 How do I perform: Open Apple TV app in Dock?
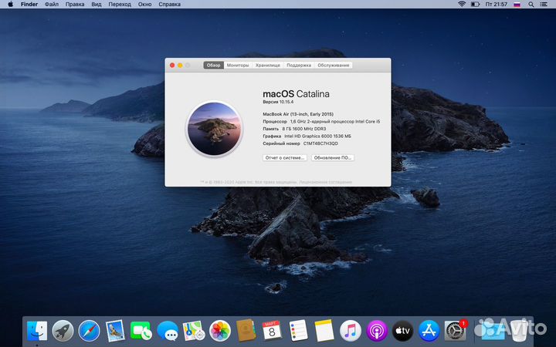pyautogui.click(x=402, y=331)
